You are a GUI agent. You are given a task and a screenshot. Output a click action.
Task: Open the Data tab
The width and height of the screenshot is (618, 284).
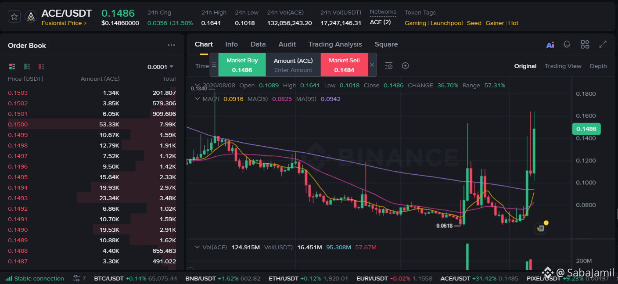pos(258,44)
